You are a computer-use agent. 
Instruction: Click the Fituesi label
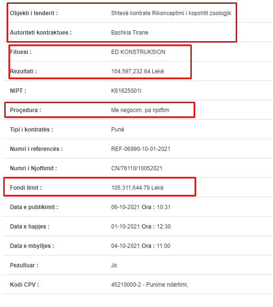[21, 52]
